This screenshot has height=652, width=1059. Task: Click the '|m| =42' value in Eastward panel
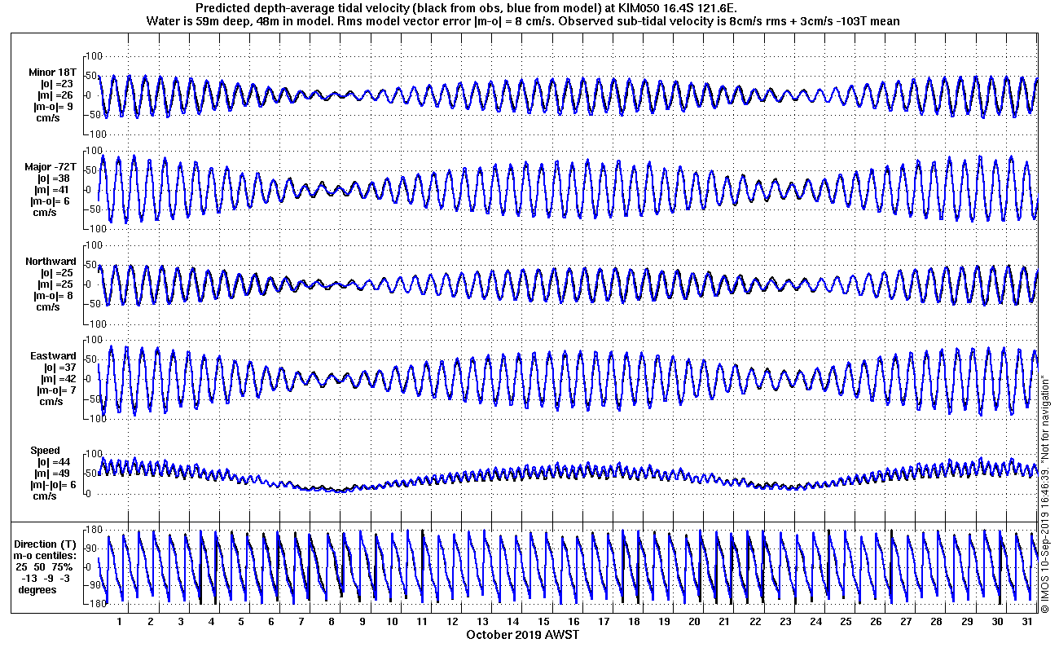59,379
